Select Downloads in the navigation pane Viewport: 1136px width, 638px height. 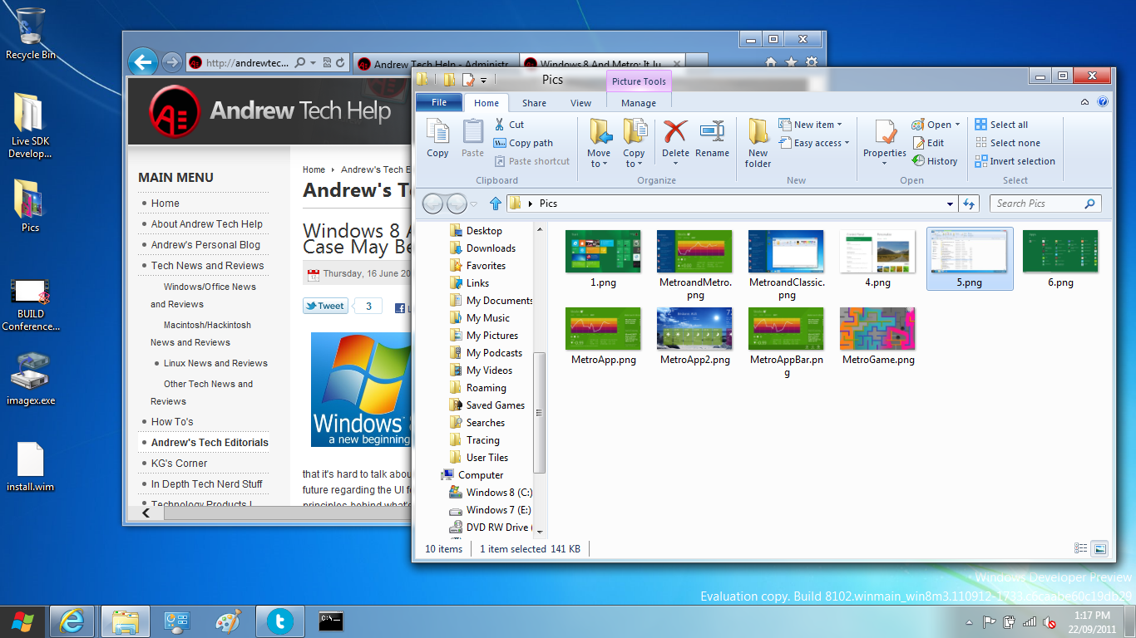pyautogui.click(x=491, y=248)
